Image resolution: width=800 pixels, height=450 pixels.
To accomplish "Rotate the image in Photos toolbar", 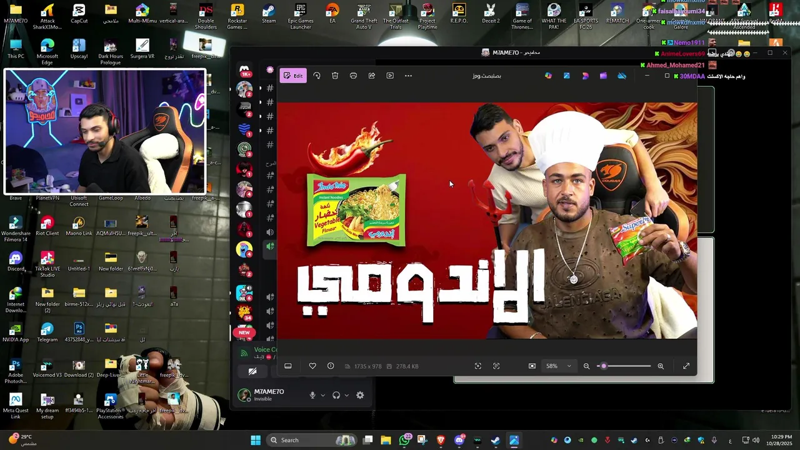I will tap(317, 76).
